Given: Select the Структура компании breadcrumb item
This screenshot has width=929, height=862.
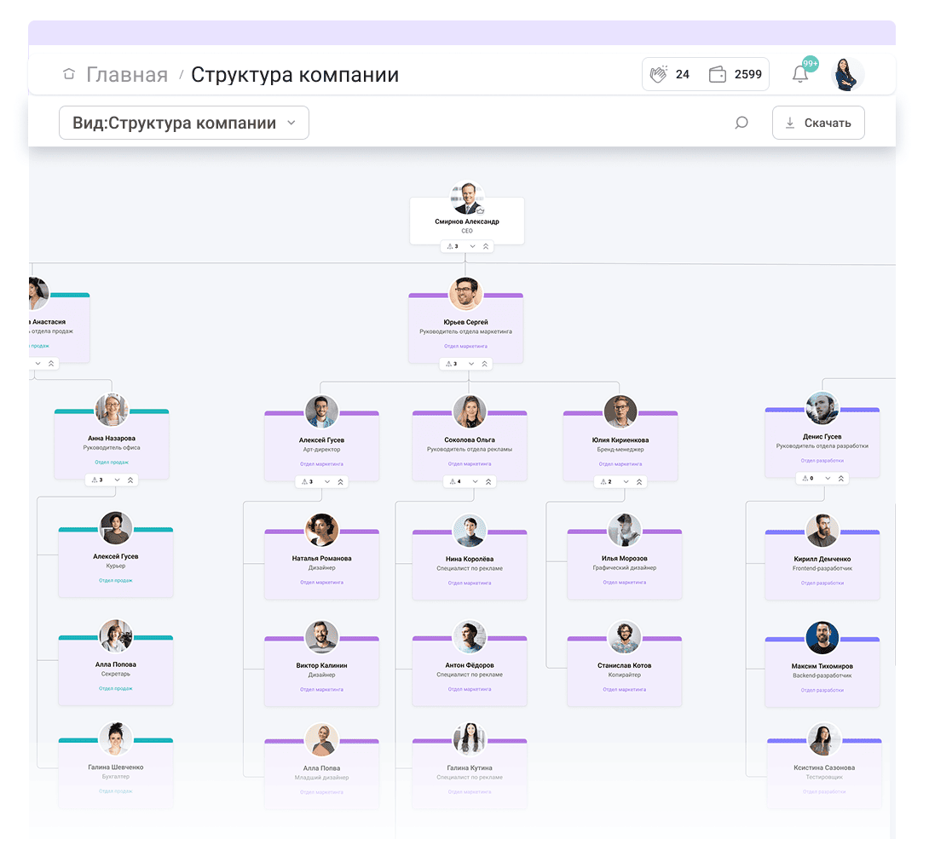Looking at the screenshot, I should coord(295,74).
